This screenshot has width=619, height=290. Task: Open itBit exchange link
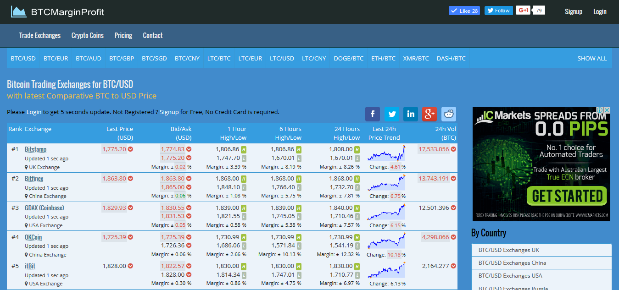pyautogui.click(x=30, y=266)
